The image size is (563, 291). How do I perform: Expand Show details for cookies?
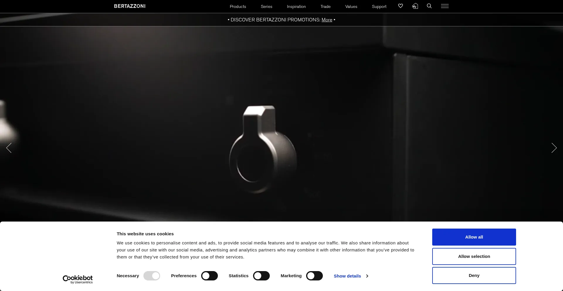coord(351,276)
